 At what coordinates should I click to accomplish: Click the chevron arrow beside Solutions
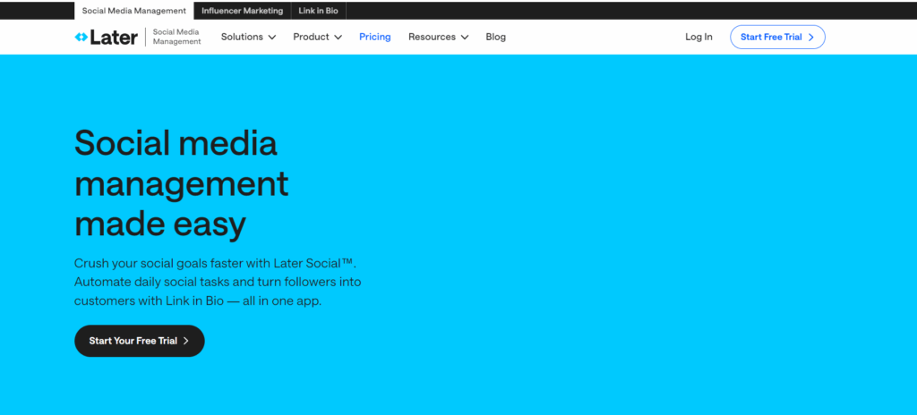pos(272,38)
